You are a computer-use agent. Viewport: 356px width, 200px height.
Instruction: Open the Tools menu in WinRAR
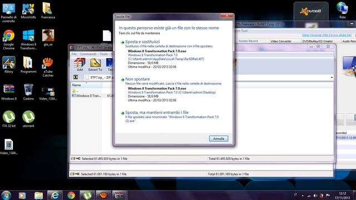pos(104,54)
